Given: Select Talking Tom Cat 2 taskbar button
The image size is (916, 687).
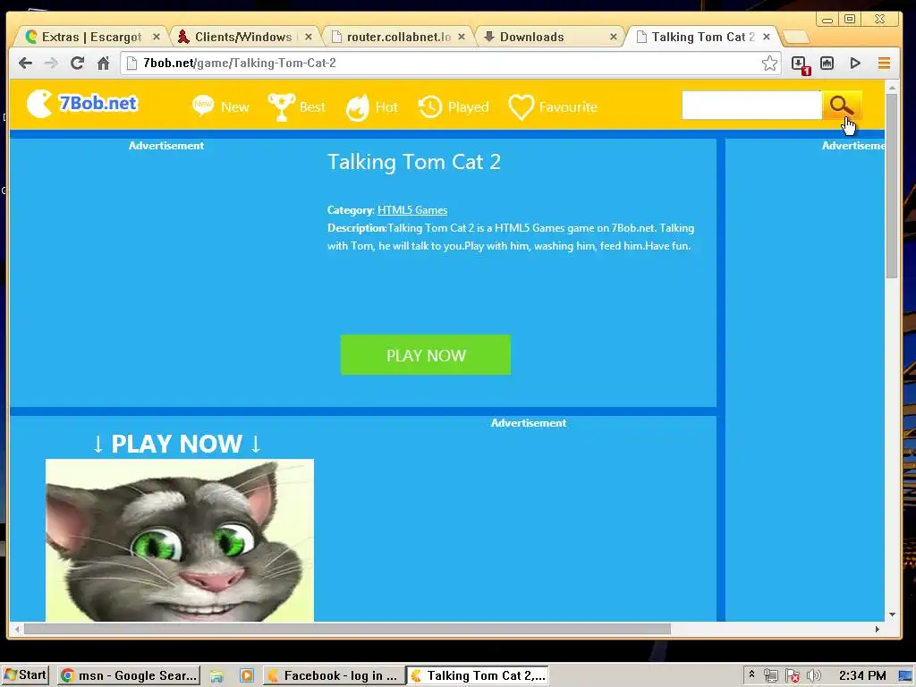Looking at the screenshot, I should point(478,675).
